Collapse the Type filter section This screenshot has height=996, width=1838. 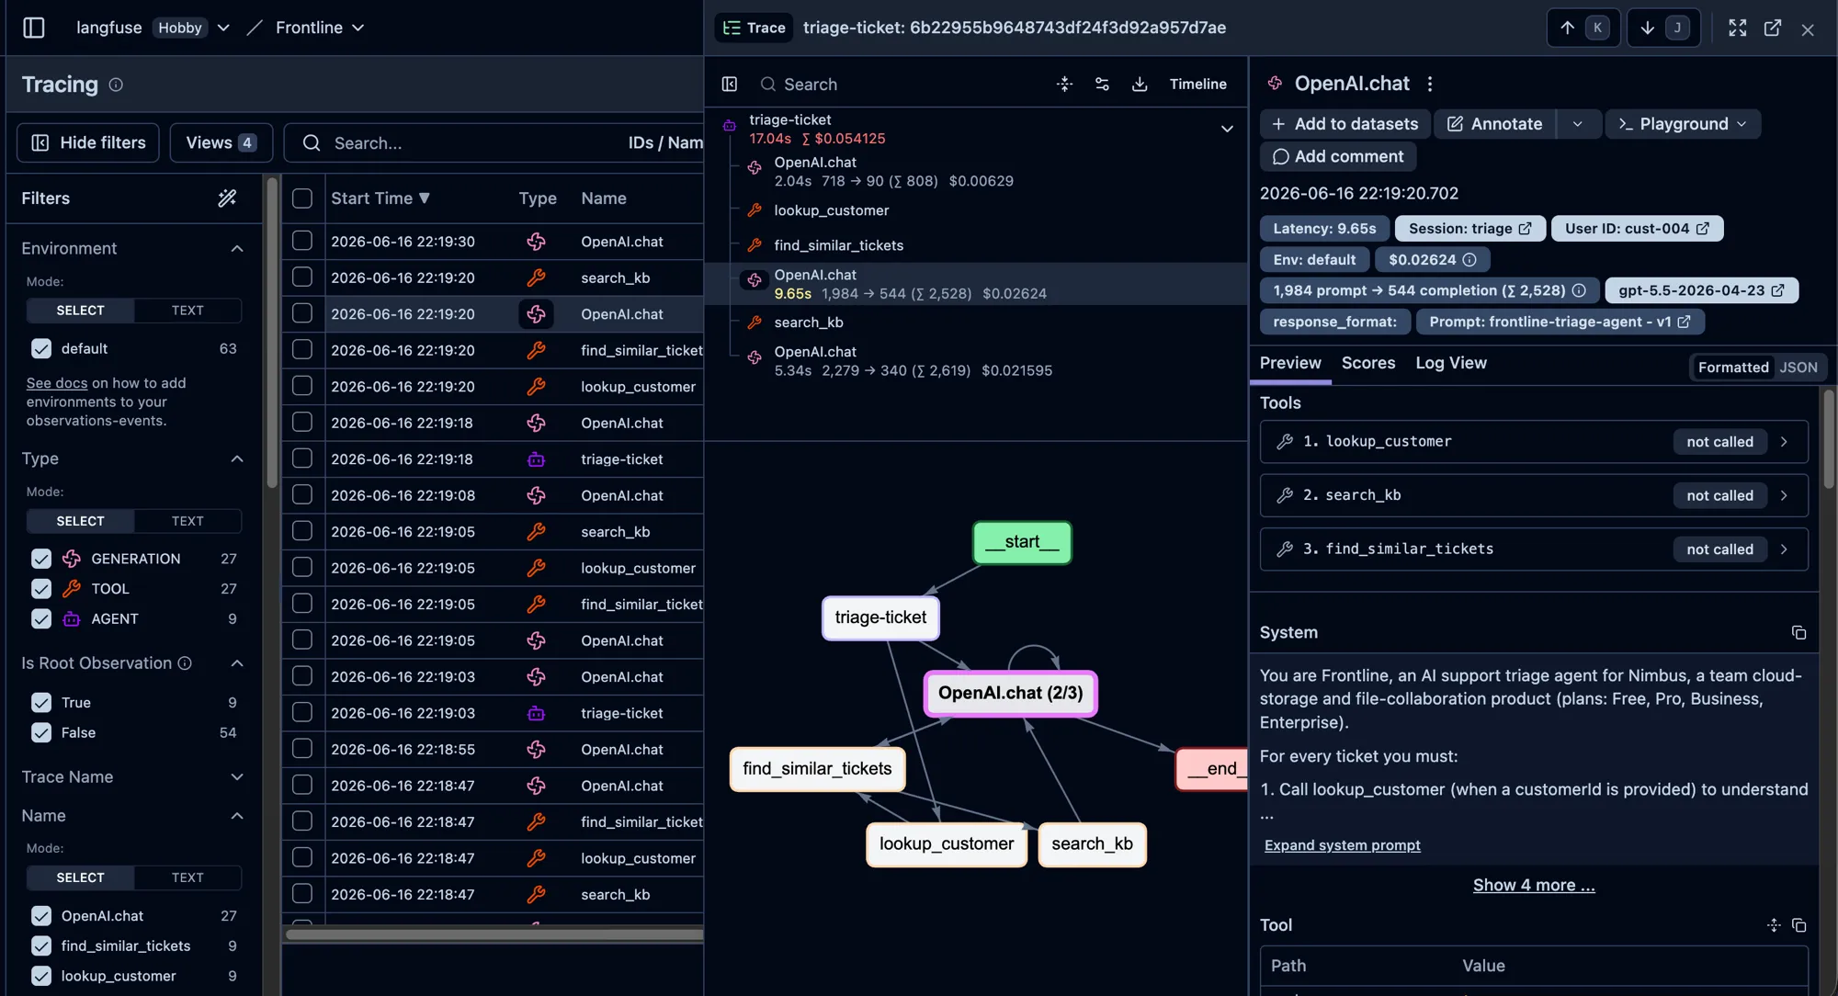click(x=237, y=458)
